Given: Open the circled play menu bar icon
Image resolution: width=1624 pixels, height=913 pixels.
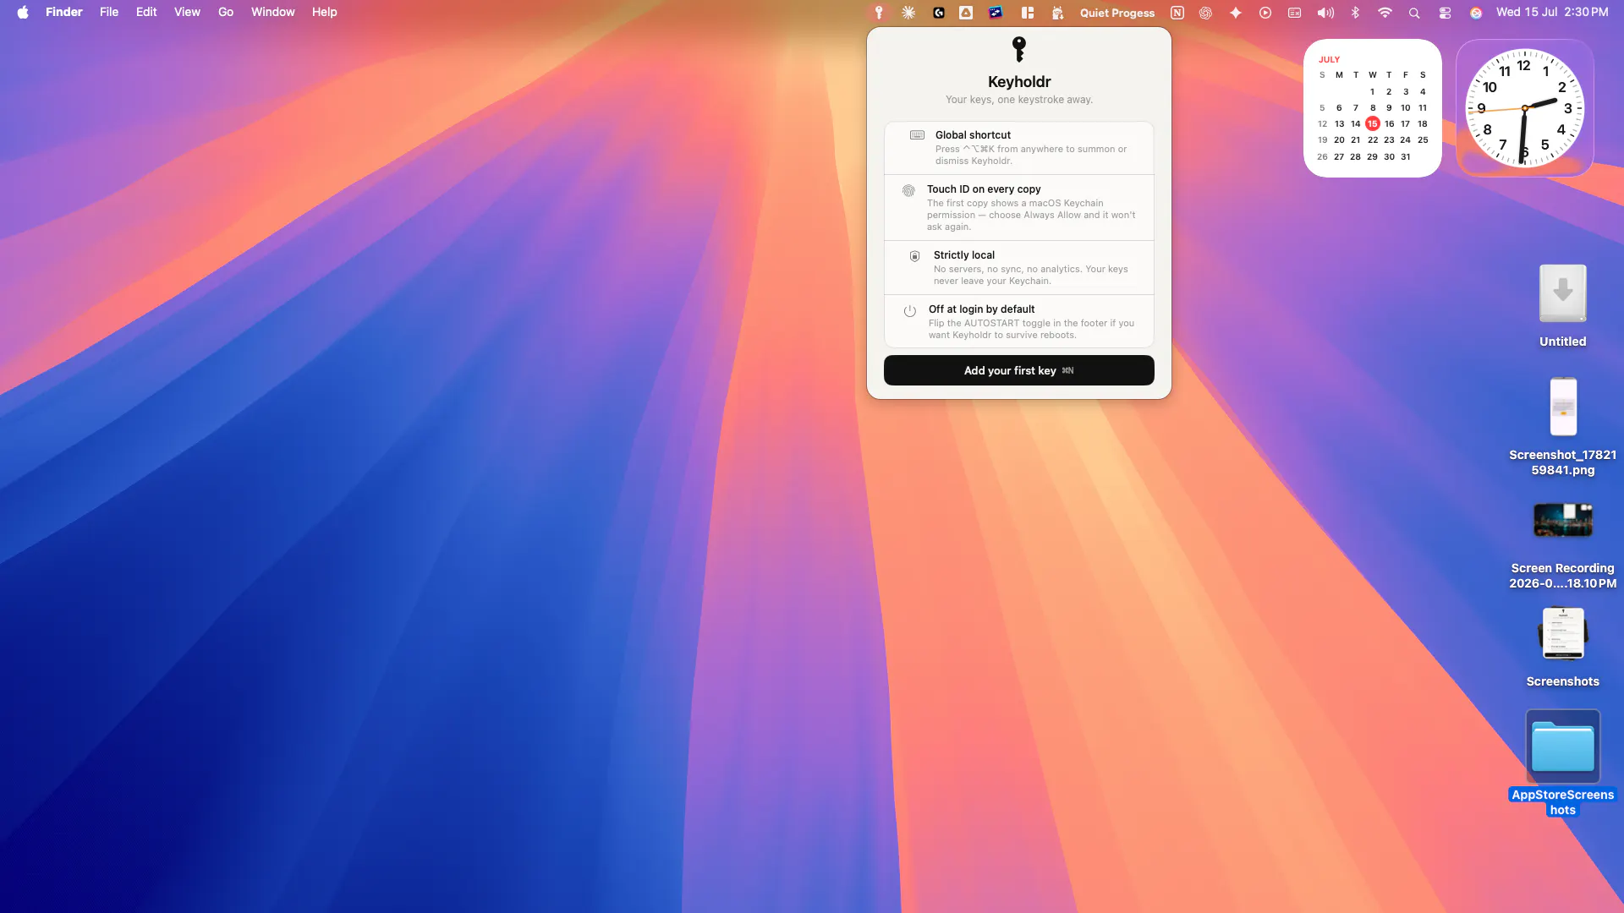Looking at the screenshot, I should coord(1265,13).
